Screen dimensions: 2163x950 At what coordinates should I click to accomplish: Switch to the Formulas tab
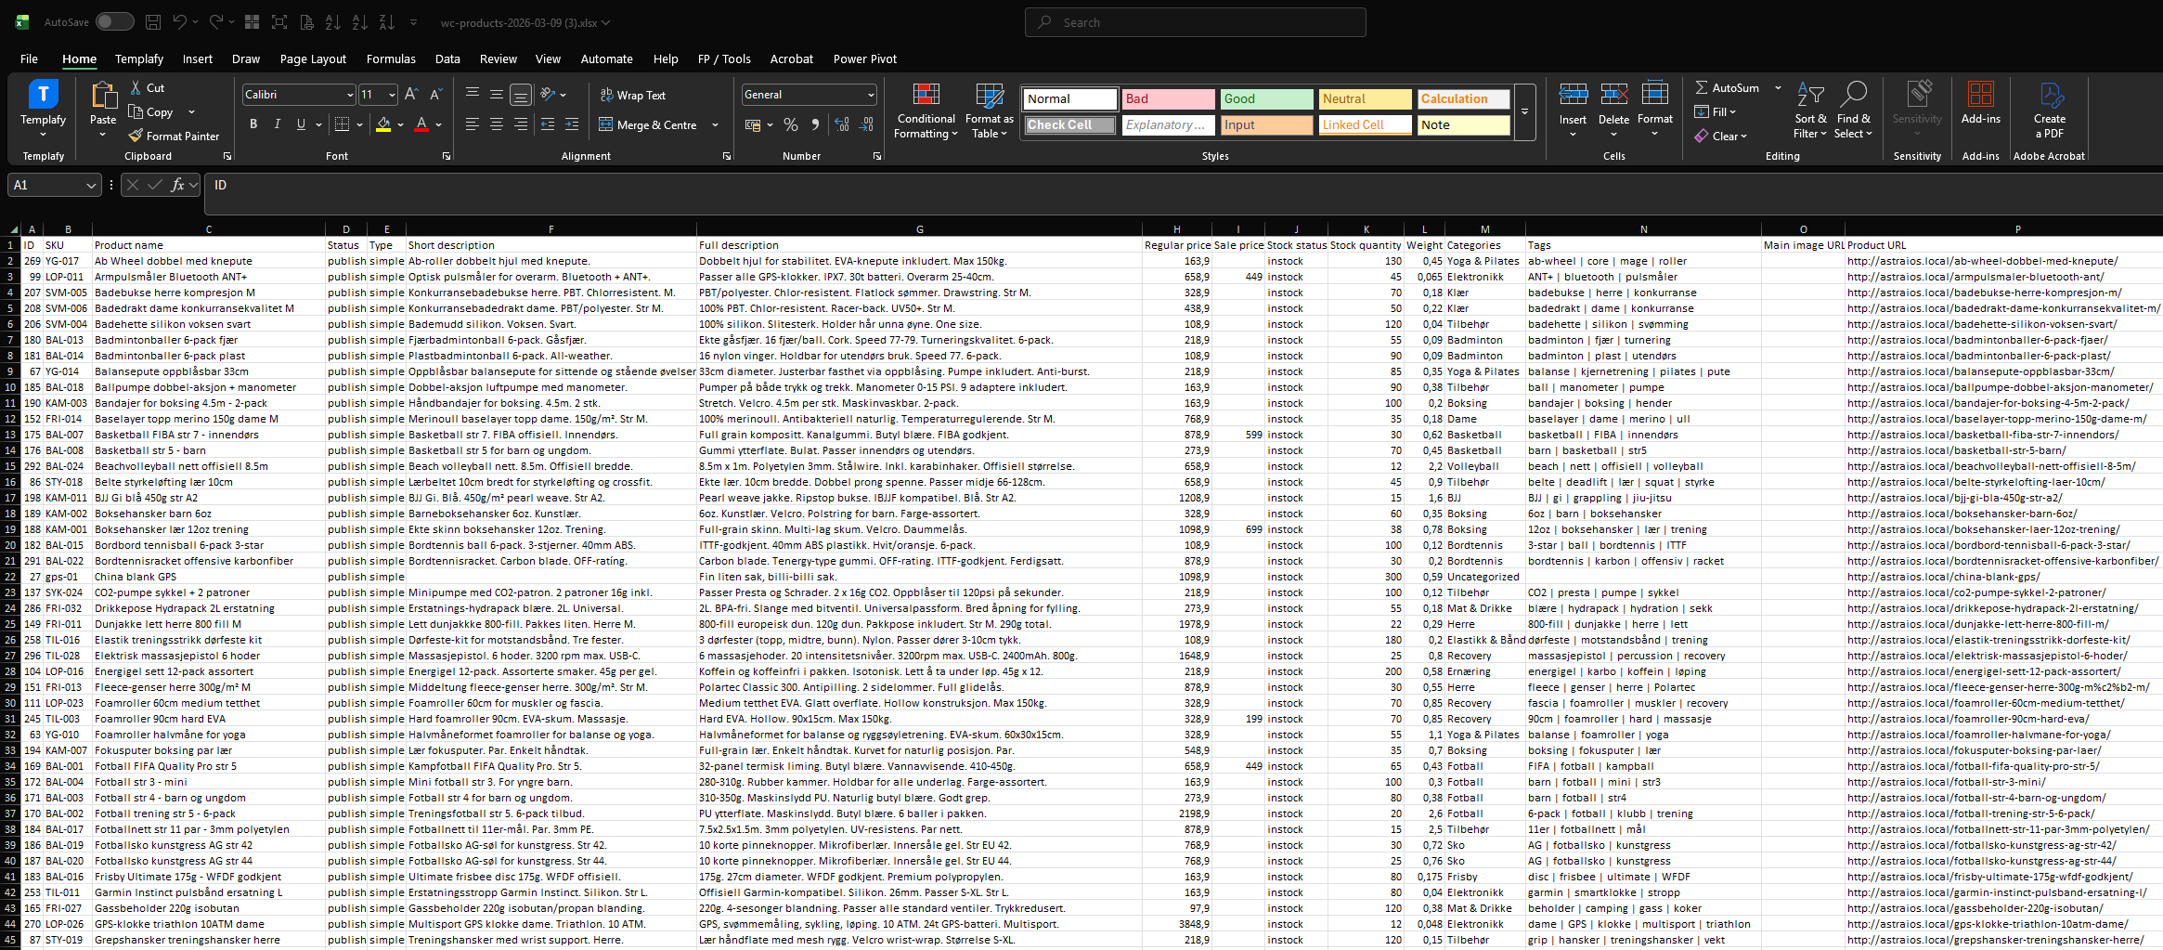[x=391, y=59]
